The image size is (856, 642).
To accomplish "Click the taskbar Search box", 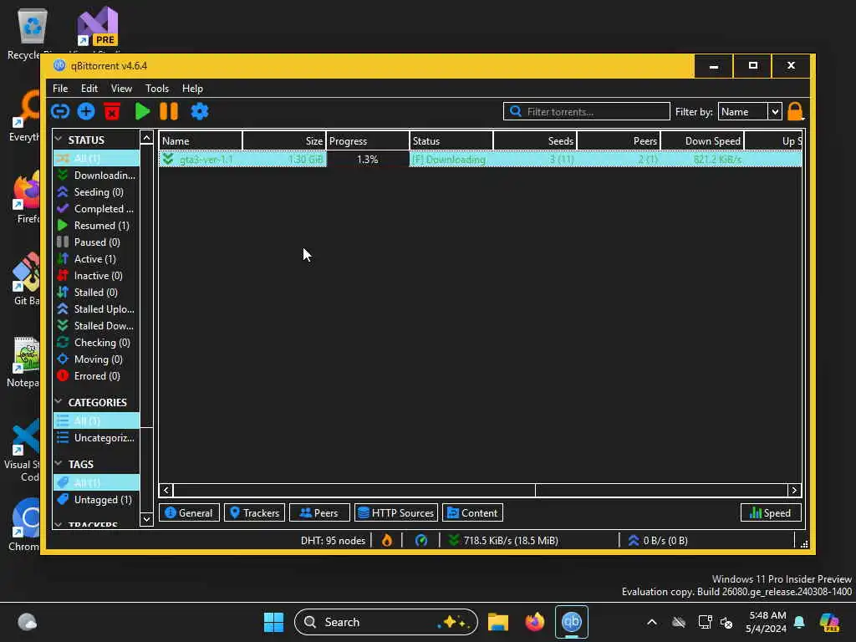I will (386, 622).
